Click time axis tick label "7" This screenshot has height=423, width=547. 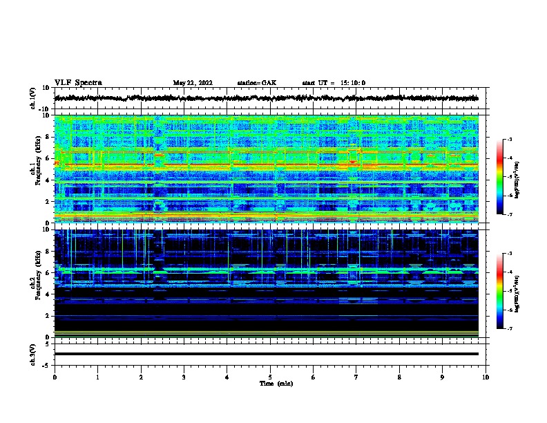tap(356, 377)
